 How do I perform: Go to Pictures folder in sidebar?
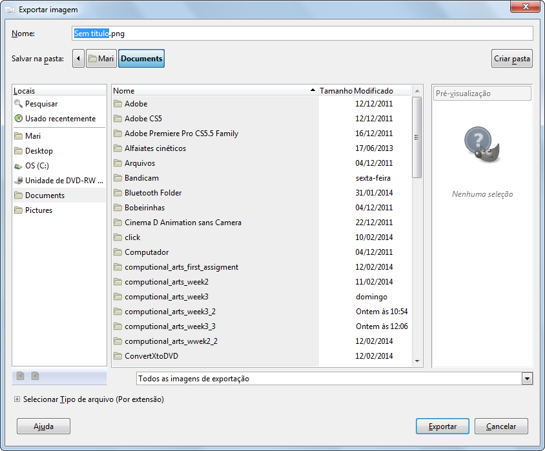pos(38,210)
